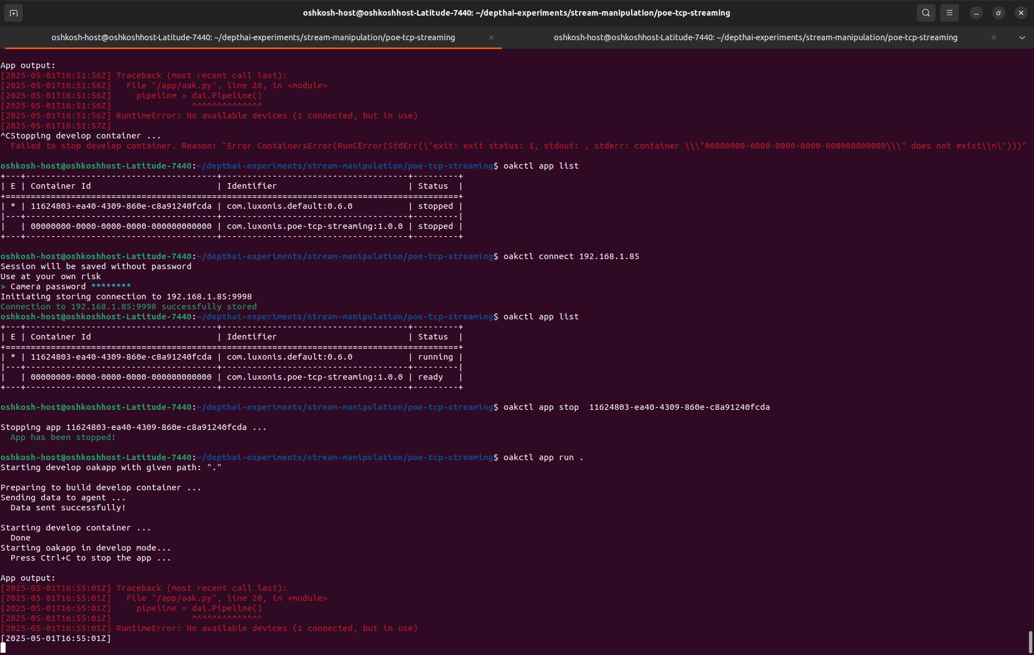Click the 'ready' status in the app table
This screenshot has width=1034, height=655.
430,377
